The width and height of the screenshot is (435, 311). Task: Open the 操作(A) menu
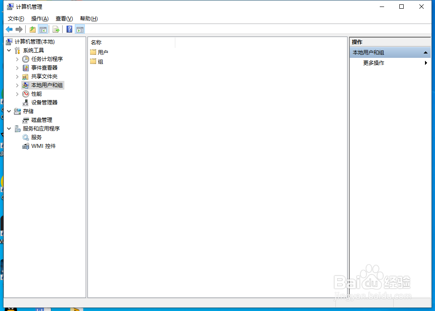pos(40,19)
